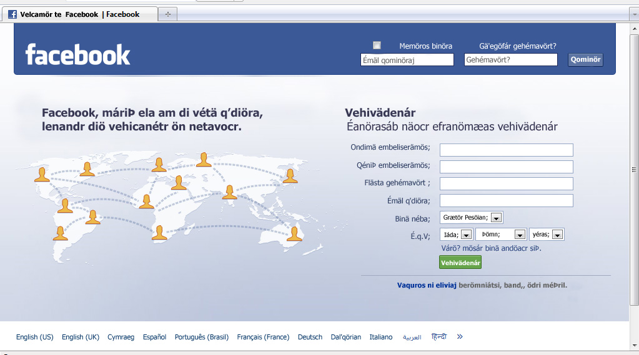Click the Facebook favicon on the browser tab
The height and width of the screenshot is (355, 639).
[12, 14]
